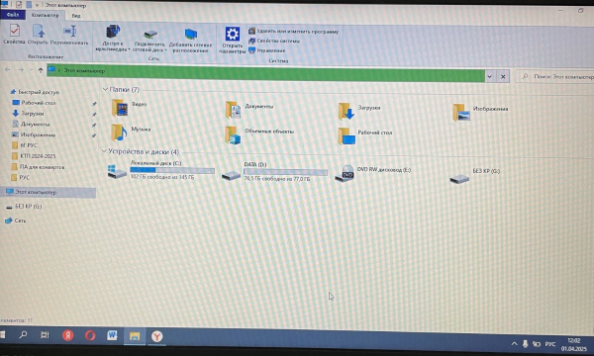Open the Свойства (Properties) ribbon icon
This screenshot has width=594, height=356.
coord(15,34)
